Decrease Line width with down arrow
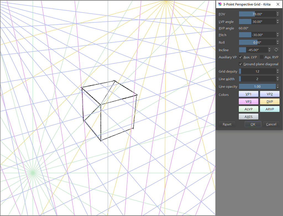Viewport: 283px width, 216px height. click(277, 80)
